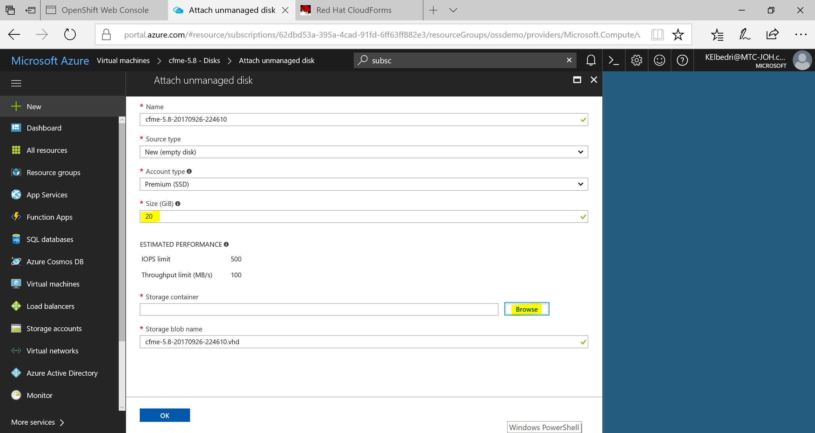Click the Azure Cosmos DB icon
The width and height of the screenshot is (815, 433).
click(x=16, y=261)
